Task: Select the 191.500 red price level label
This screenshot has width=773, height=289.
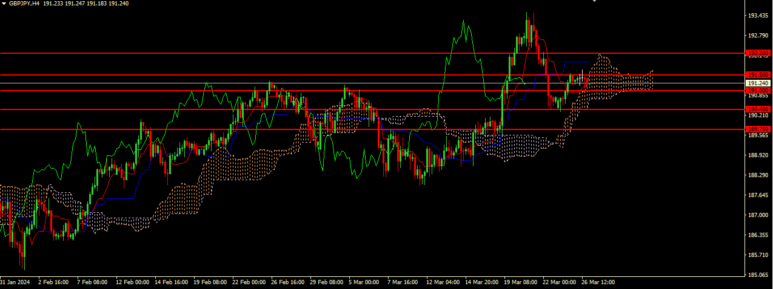Action: (758, 75)
